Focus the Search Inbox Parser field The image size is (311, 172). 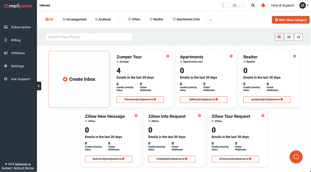89,37
